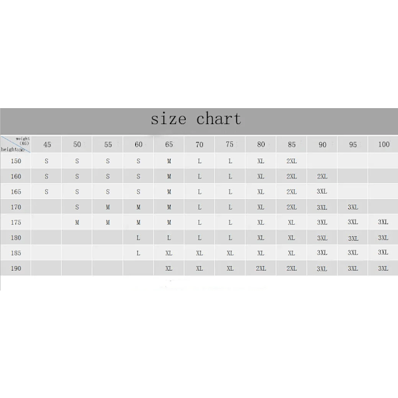Click the 2XL cell in the 170 row
The image size is (398, 398).
click(291, 207)
